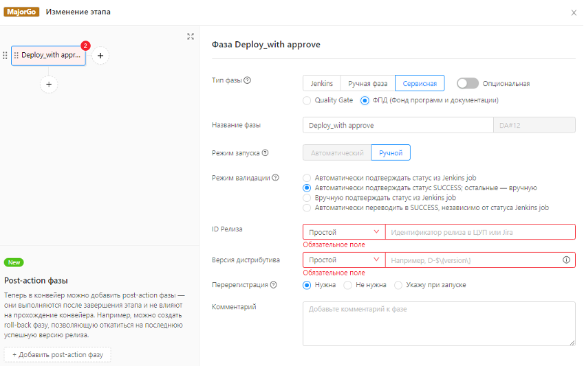584x366 pixels.
Task: Select the Quality Gate radio button
Action: 307,100
